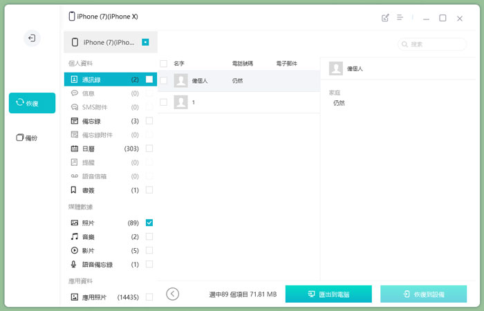
Task: Click the 書簽 bookmark icon
Action: click(x=73, y=190)
